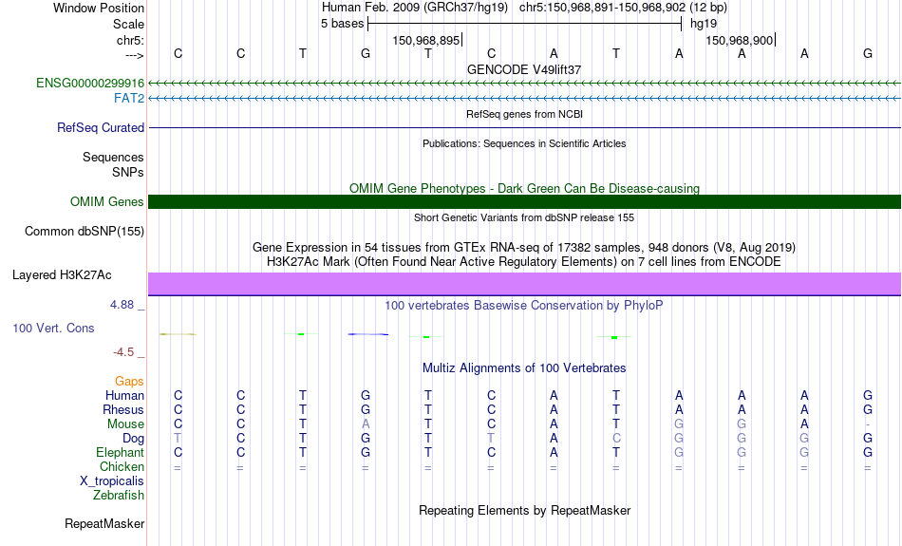902x546 pixels.
Task: Click the RefSeq Curated dark blue line
Action: [x=525, y=127]
